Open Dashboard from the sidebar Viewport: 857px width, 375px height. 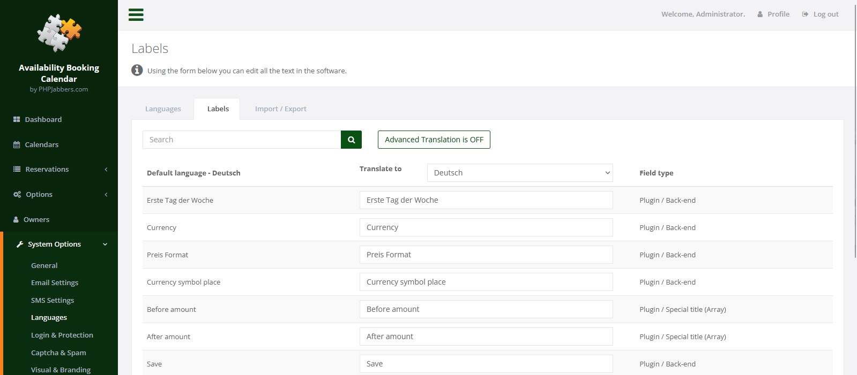[x=43, y=119]
